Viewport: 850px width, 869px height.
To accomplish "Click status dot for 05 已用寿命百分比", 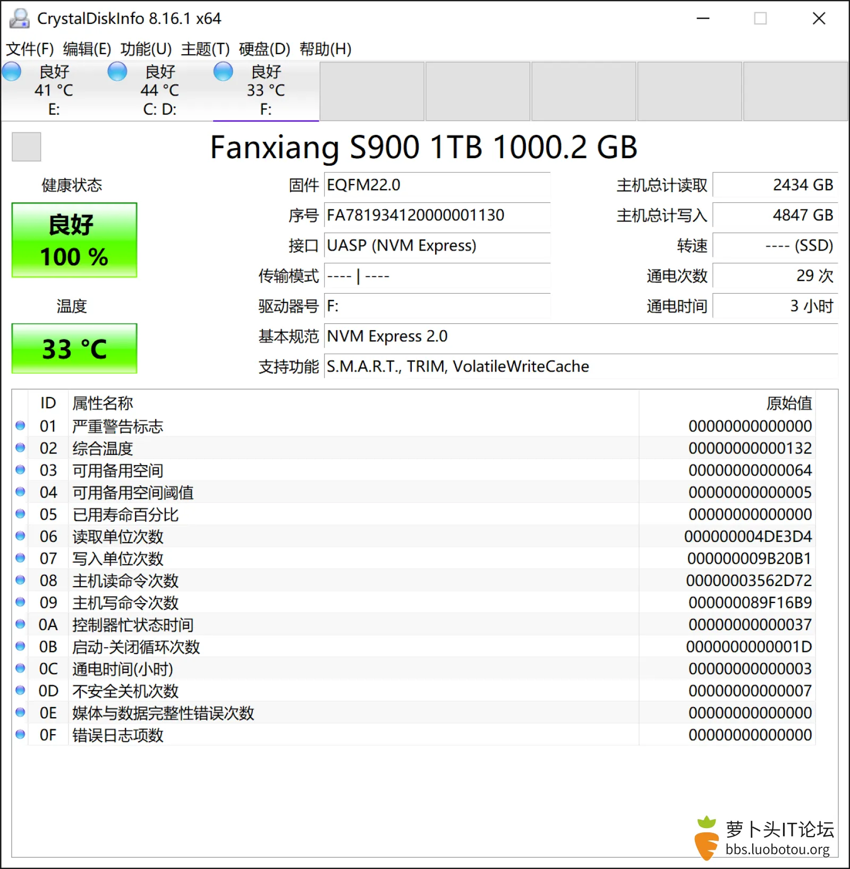I will click(20, 514).
